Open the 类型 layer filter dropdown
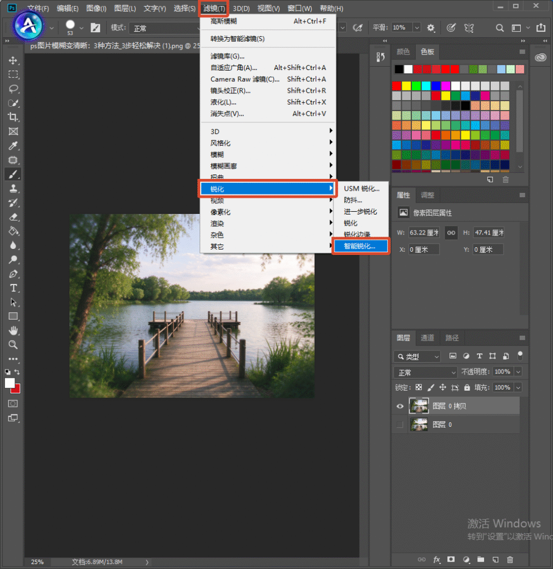This screenshot has width=553, height=569. click(417, 357)
